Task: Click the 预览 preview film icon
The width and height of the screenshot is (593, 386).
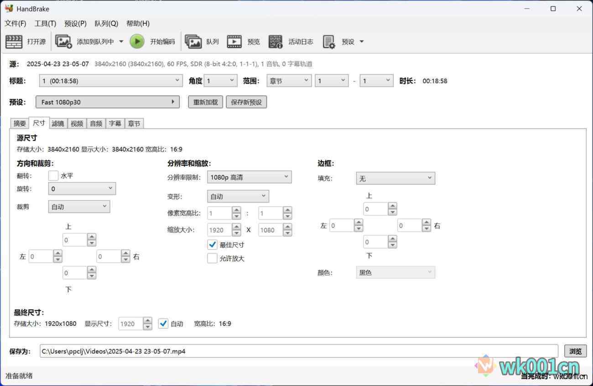Action: (234, 41)
